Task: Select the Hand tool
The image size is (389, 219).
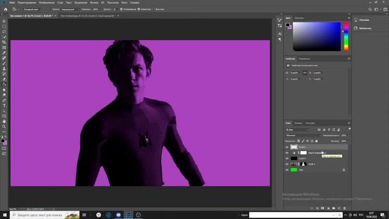Action: click(x=4, y=122)
